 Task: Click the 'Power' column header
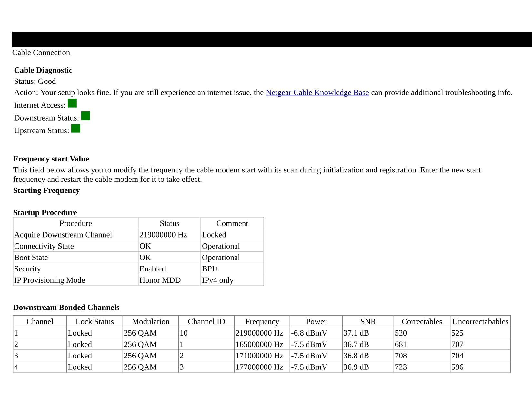(316, 322)
